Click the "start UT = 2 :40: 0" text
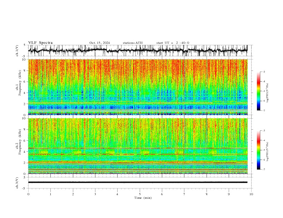 173,43
